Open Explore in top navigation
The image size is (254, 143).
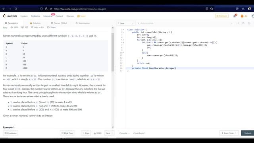click(24, 16)
